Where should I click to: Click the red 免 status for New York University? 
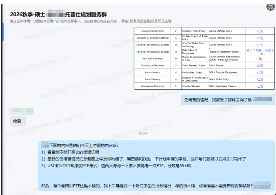(x=260, y=59)
